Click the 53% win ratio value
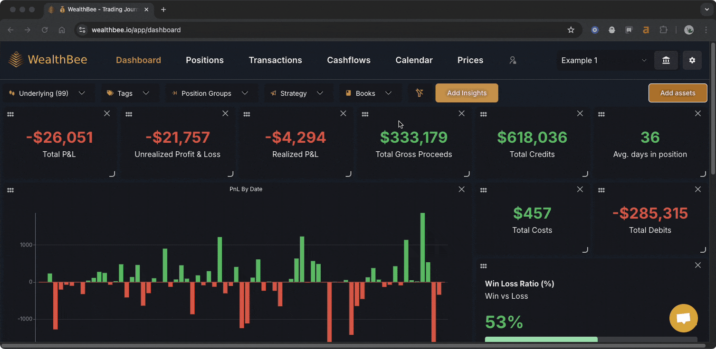Viewport: 716px width, 349px height. [504, 322]
